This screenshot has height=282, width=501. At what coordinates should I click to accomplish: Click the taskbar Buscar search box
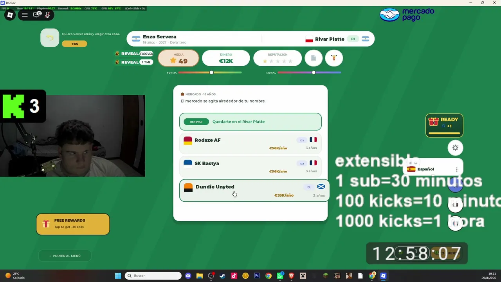153,276
